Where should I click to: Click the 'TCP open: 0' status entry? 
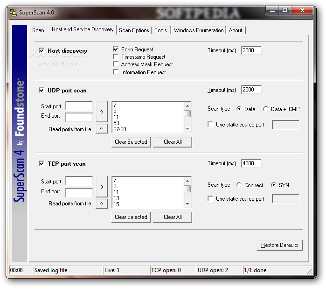click(x=166, y=270)
